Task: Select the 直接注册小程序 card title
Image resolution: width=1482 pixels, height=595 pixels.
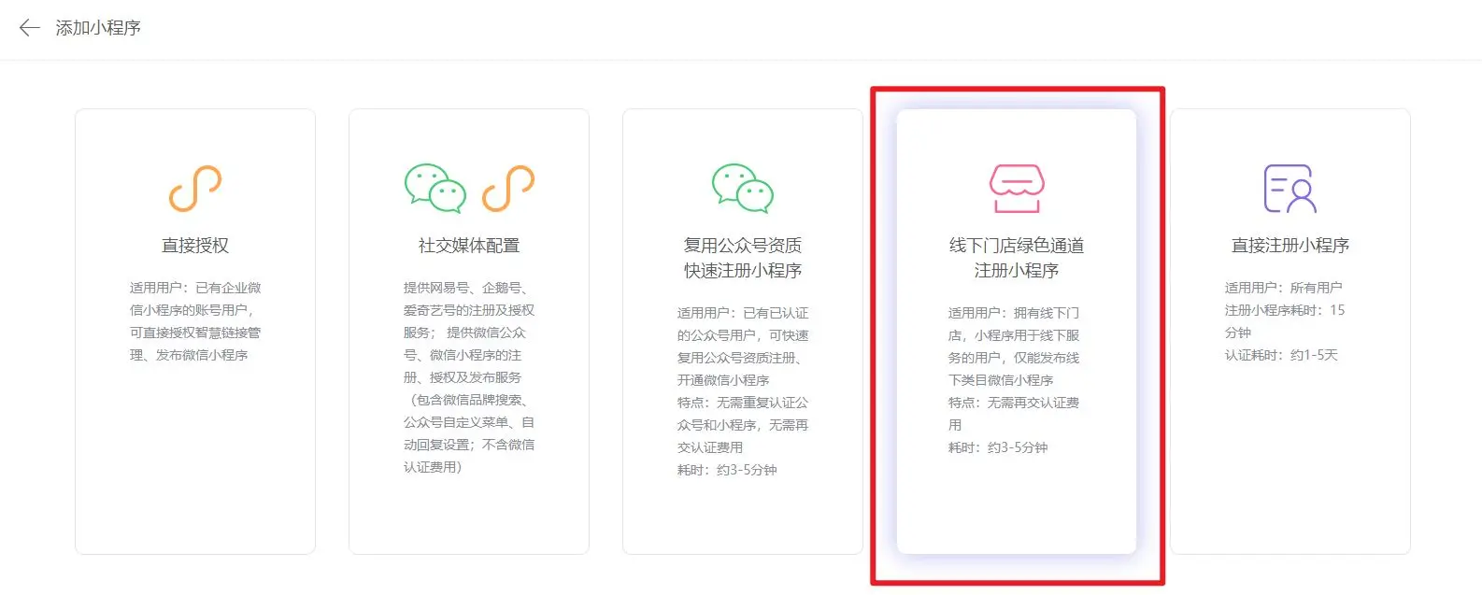Action: pyautogui.click(x=1290, y=246)
